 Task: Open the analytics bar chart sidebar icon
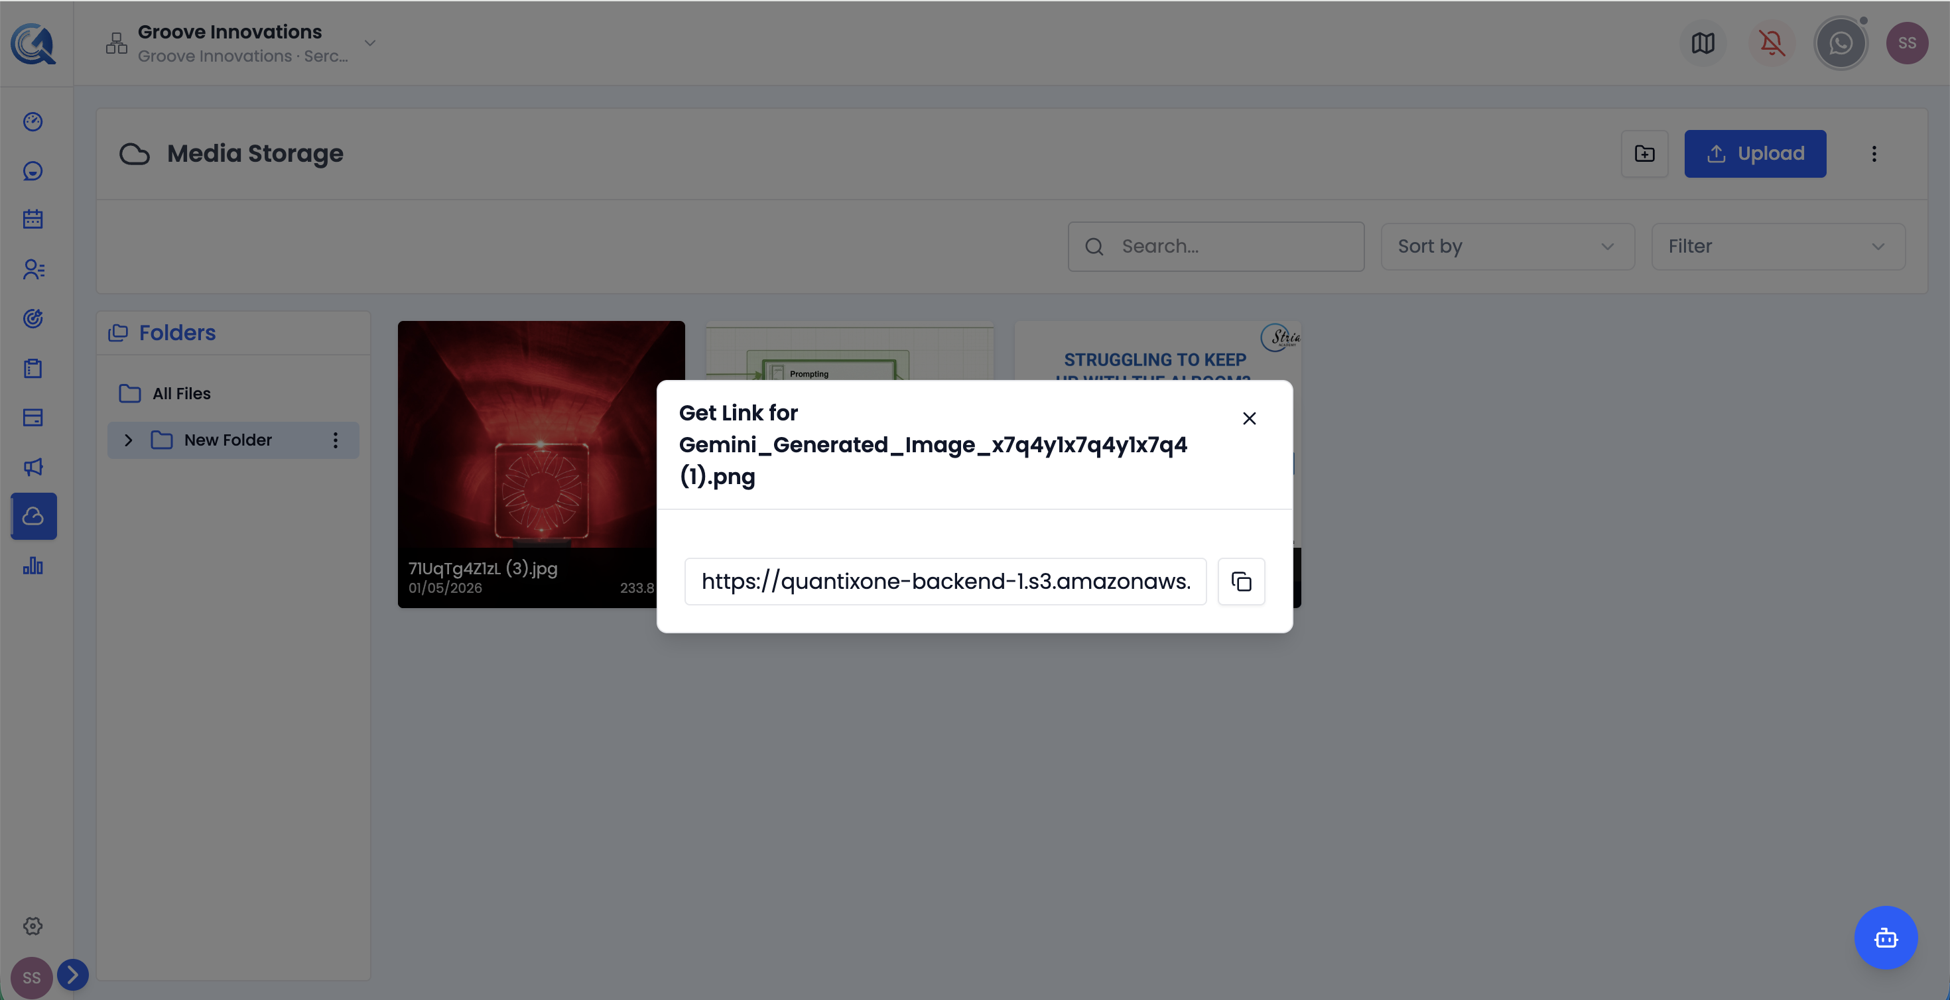click(x=32, y=566)
